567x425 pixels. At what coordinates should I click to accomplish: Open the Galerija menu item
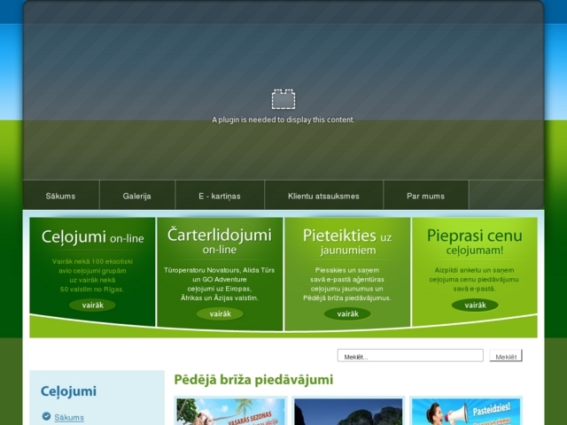coord(136,196)
